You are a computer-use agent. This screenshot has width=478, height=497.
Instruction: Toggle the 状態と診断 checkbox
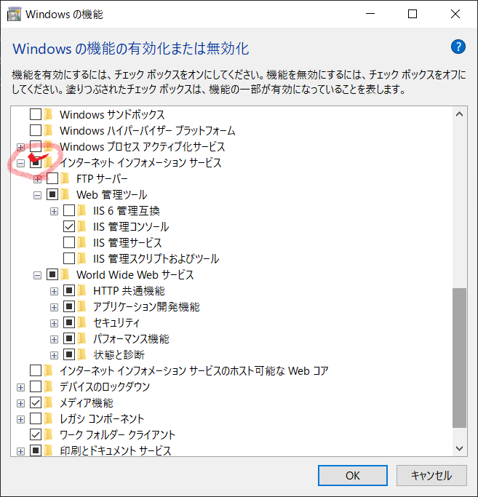(x=69, y=354)
